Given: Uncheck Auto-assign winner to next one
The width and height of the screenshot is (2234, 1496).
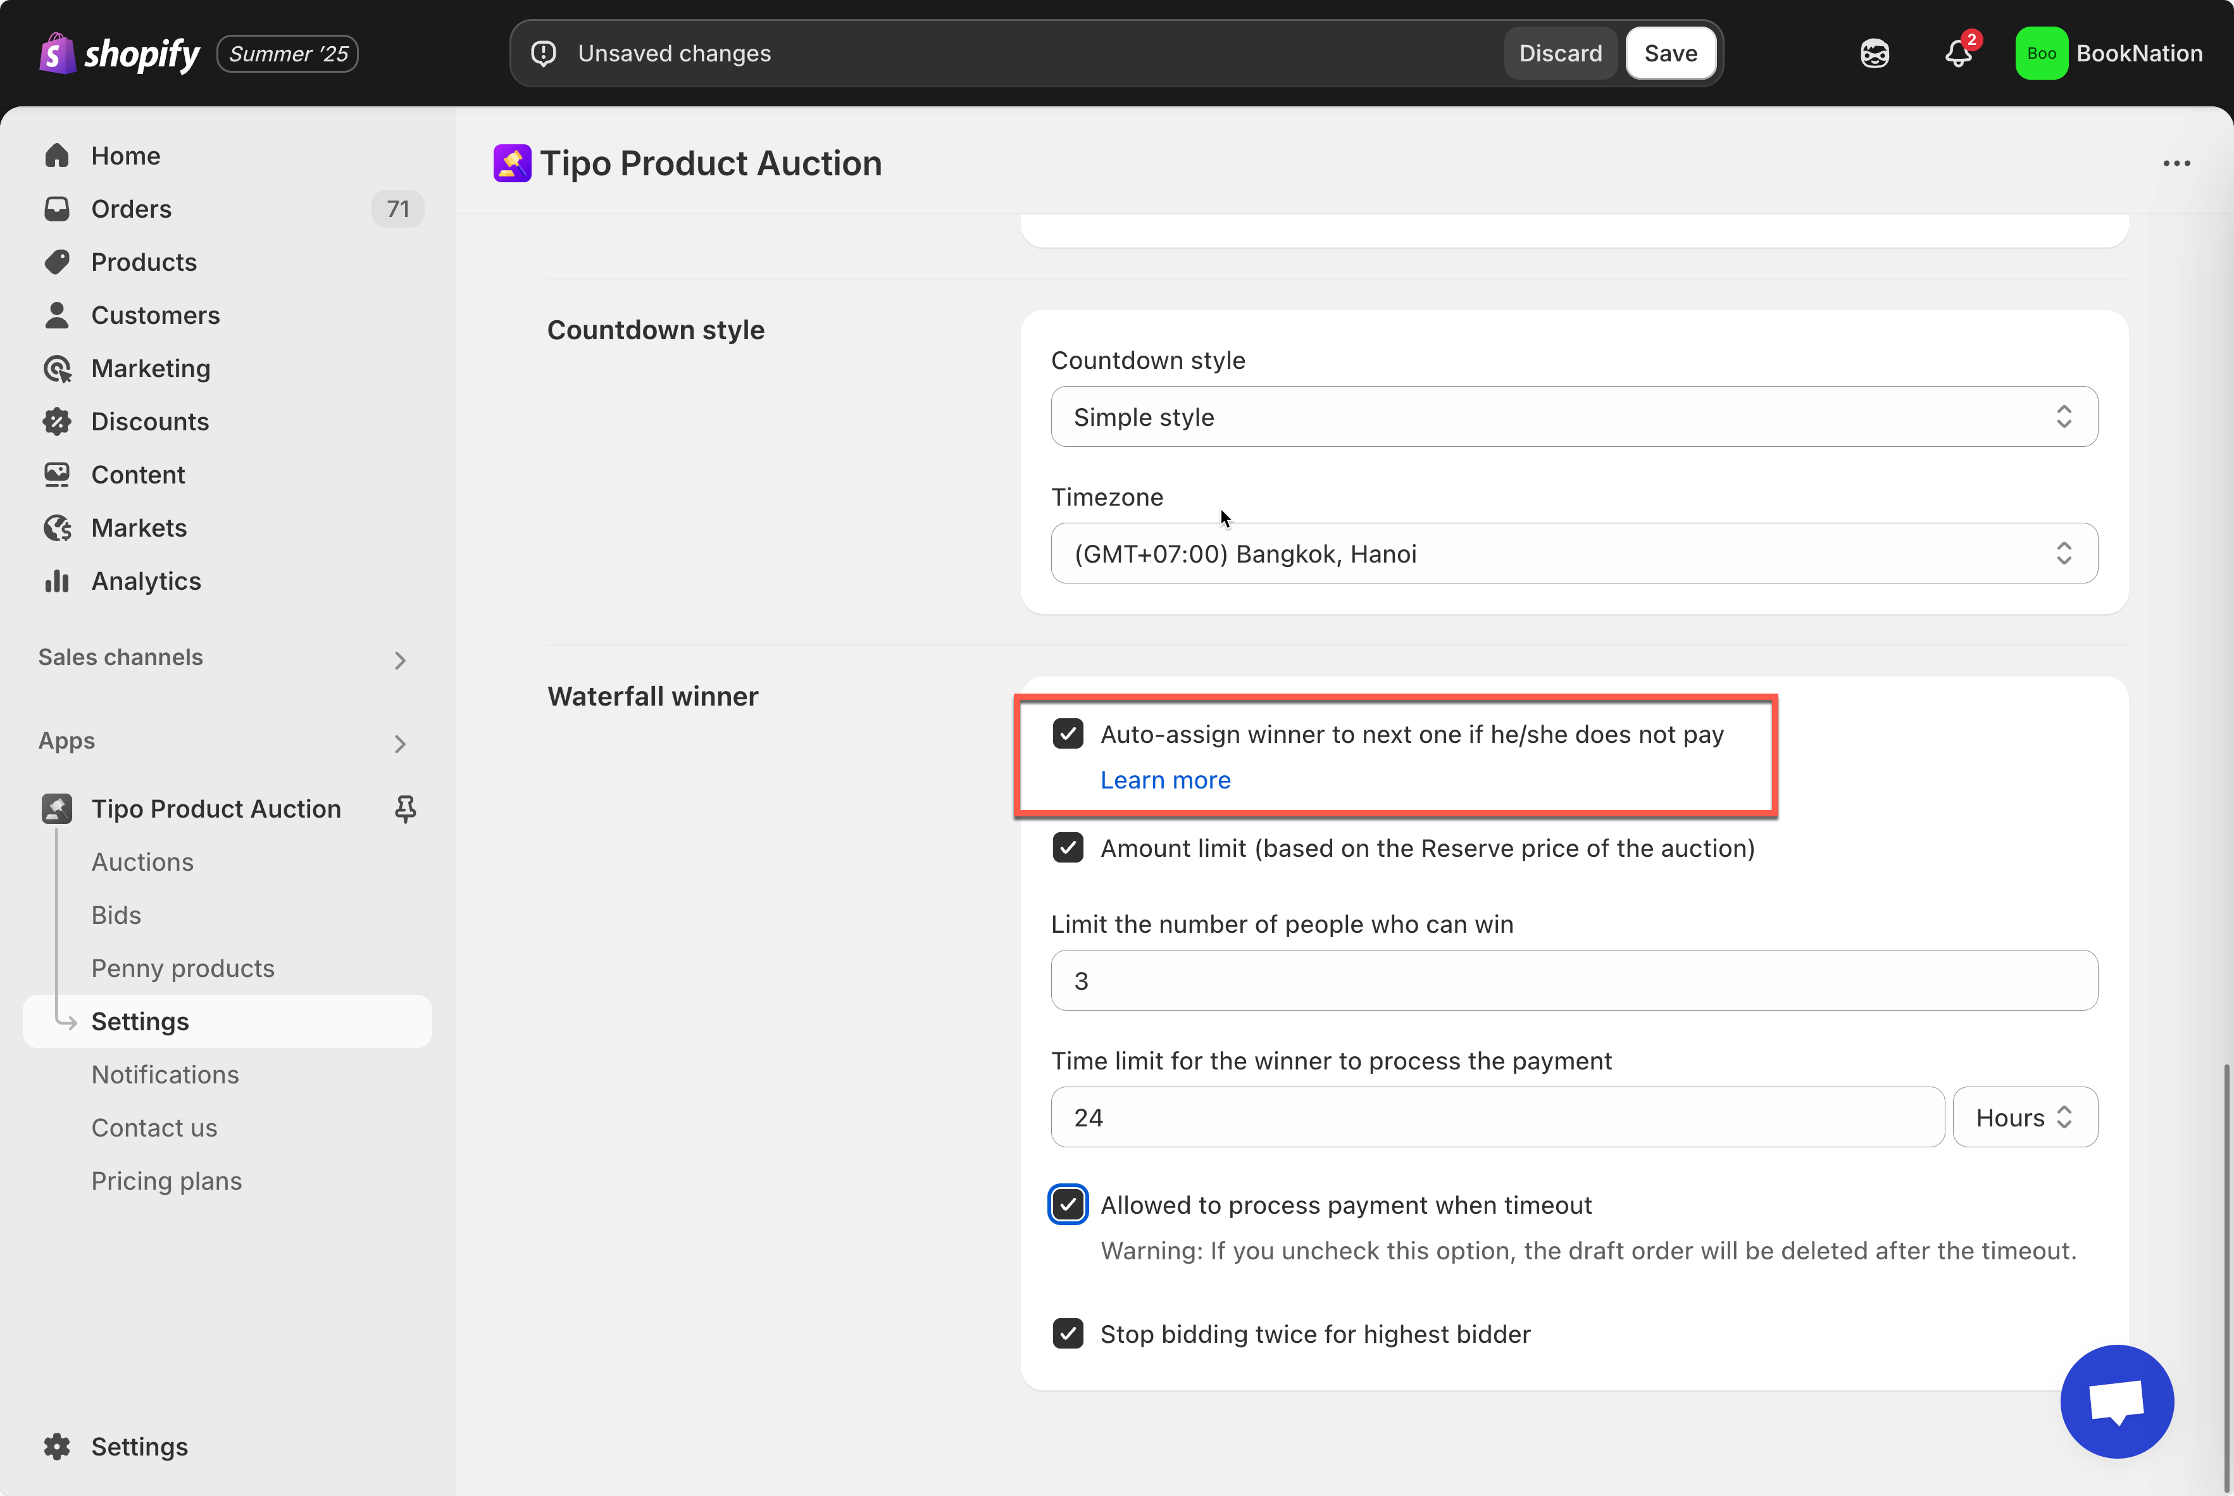Looking at the screenshot, I should pyautogui.click(x=1068, y=733).
